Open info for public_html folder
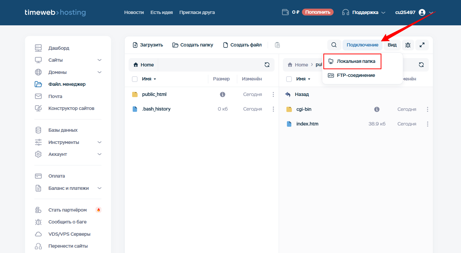This screenshot has width=461, height=253. 223,94
